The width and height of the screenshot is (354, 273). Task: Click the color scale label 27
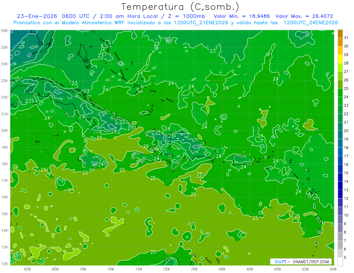point(346,72)
